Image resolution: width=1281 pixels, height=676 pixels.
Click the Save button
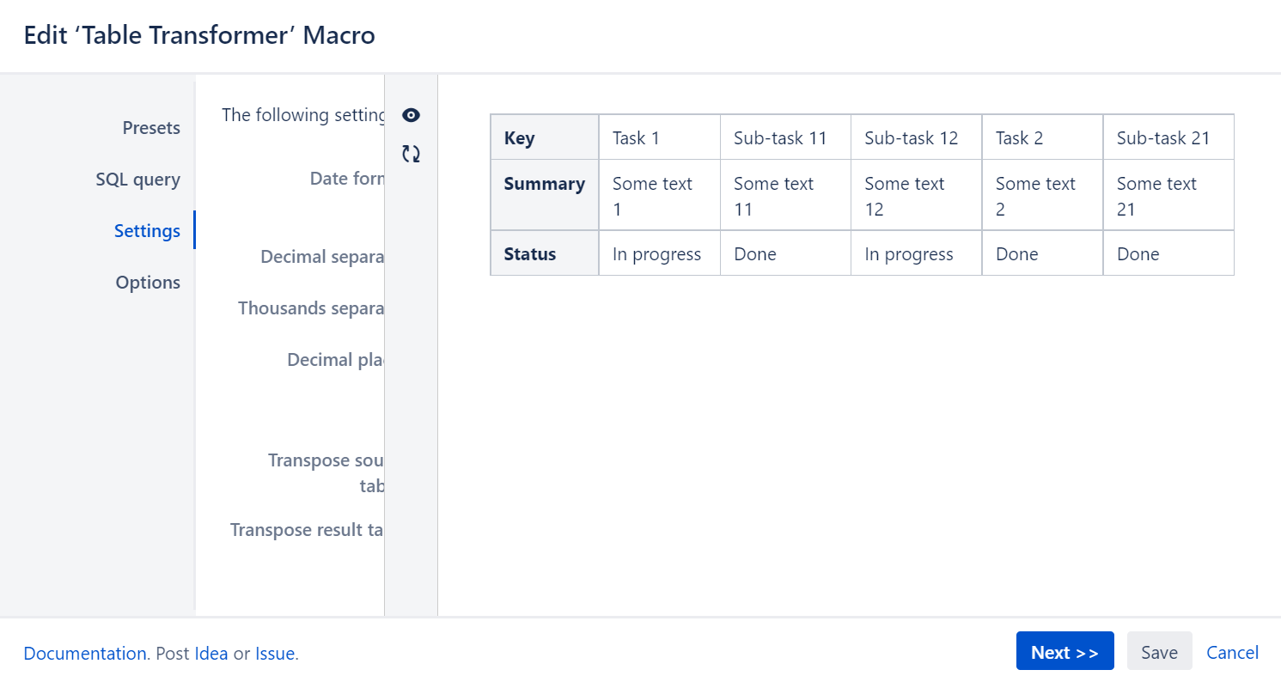point(1159,651)
